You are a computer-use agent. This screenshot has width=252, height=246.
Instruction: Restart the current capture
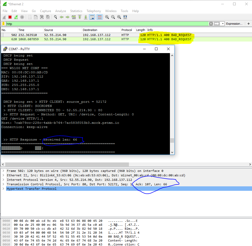click(x=16, y=17)
